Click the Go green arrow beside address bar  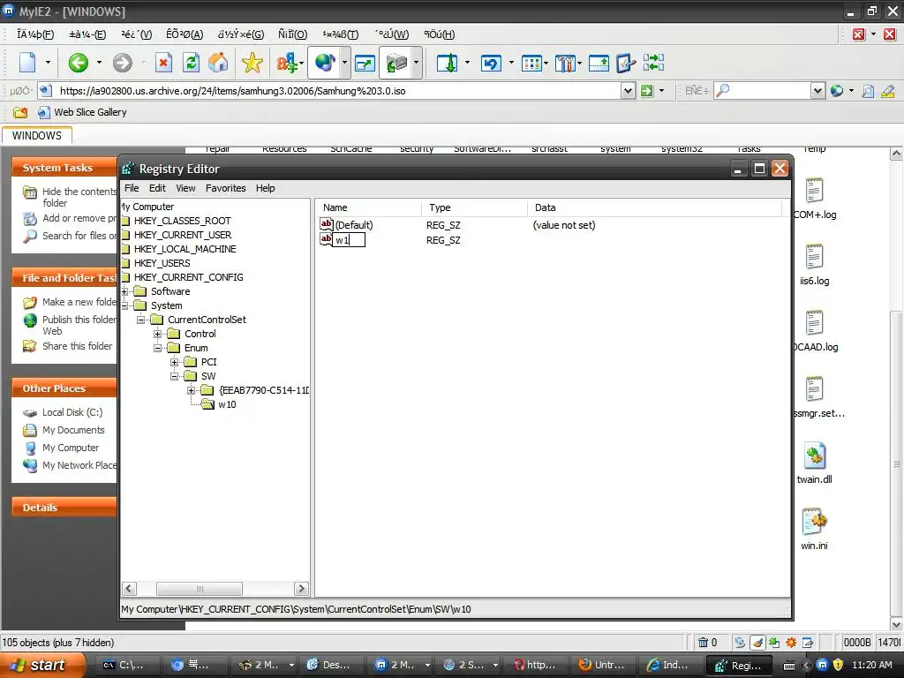click(647, 91)
